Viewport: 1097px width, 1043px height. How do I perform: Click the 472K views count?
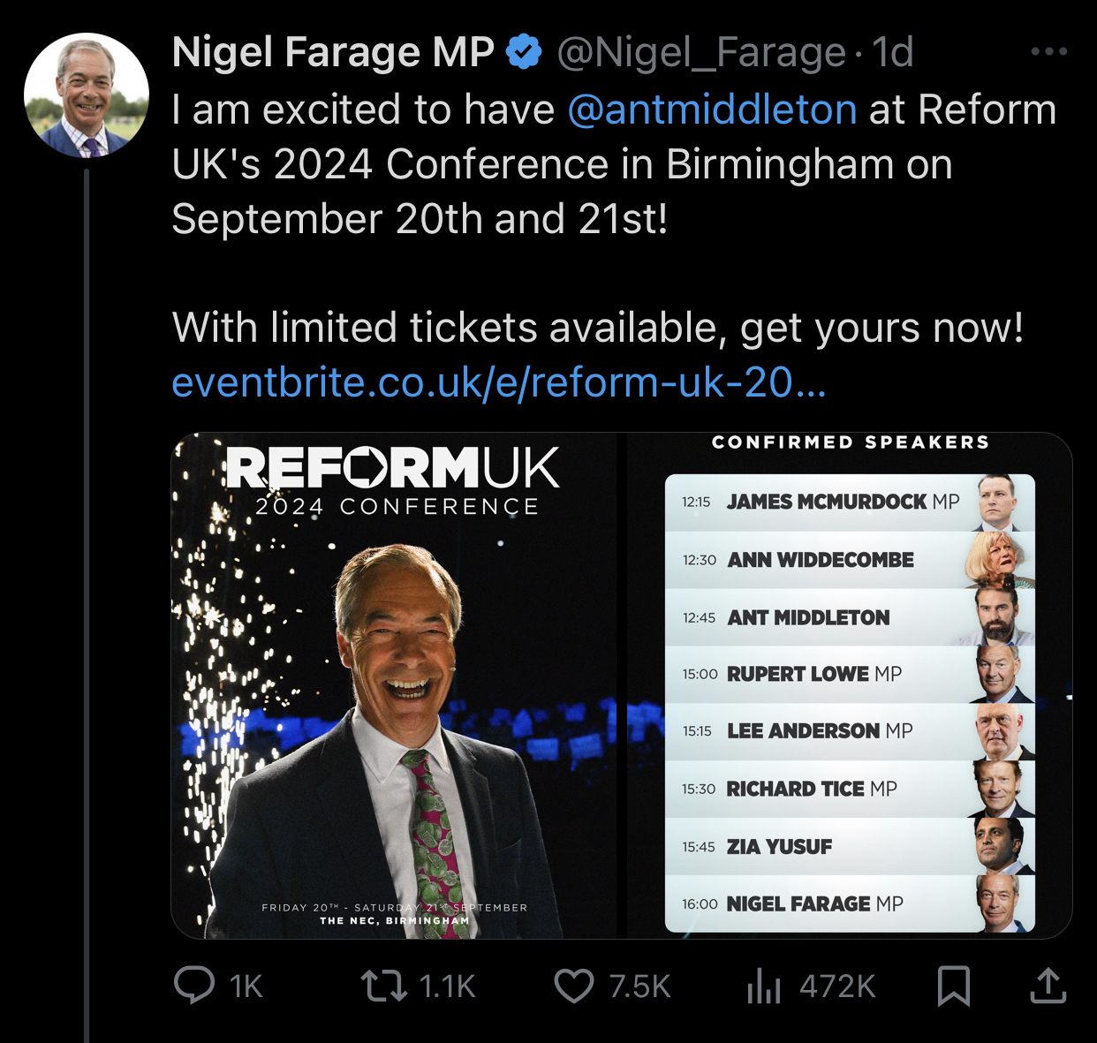(837, 986)
